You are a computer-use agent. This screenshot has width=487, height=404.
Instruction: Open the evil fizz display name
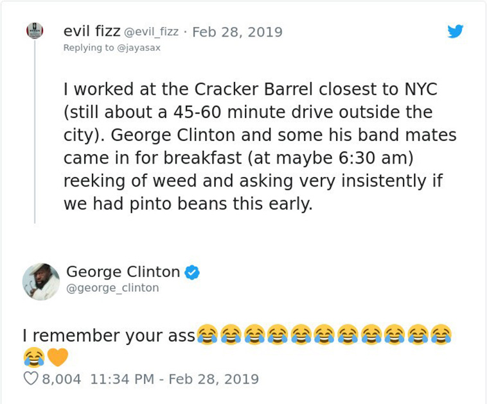tap(92, 31)
